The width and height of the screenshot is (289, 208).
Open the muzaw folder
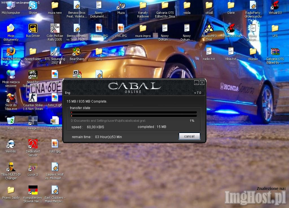point(253,52)
